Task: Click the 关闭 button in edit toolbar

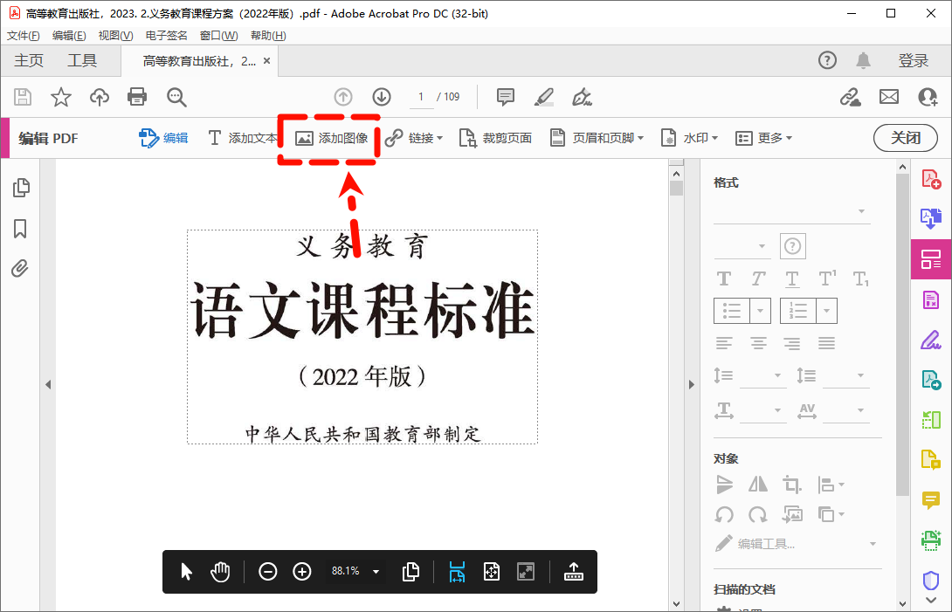Action: coord(905,139)
